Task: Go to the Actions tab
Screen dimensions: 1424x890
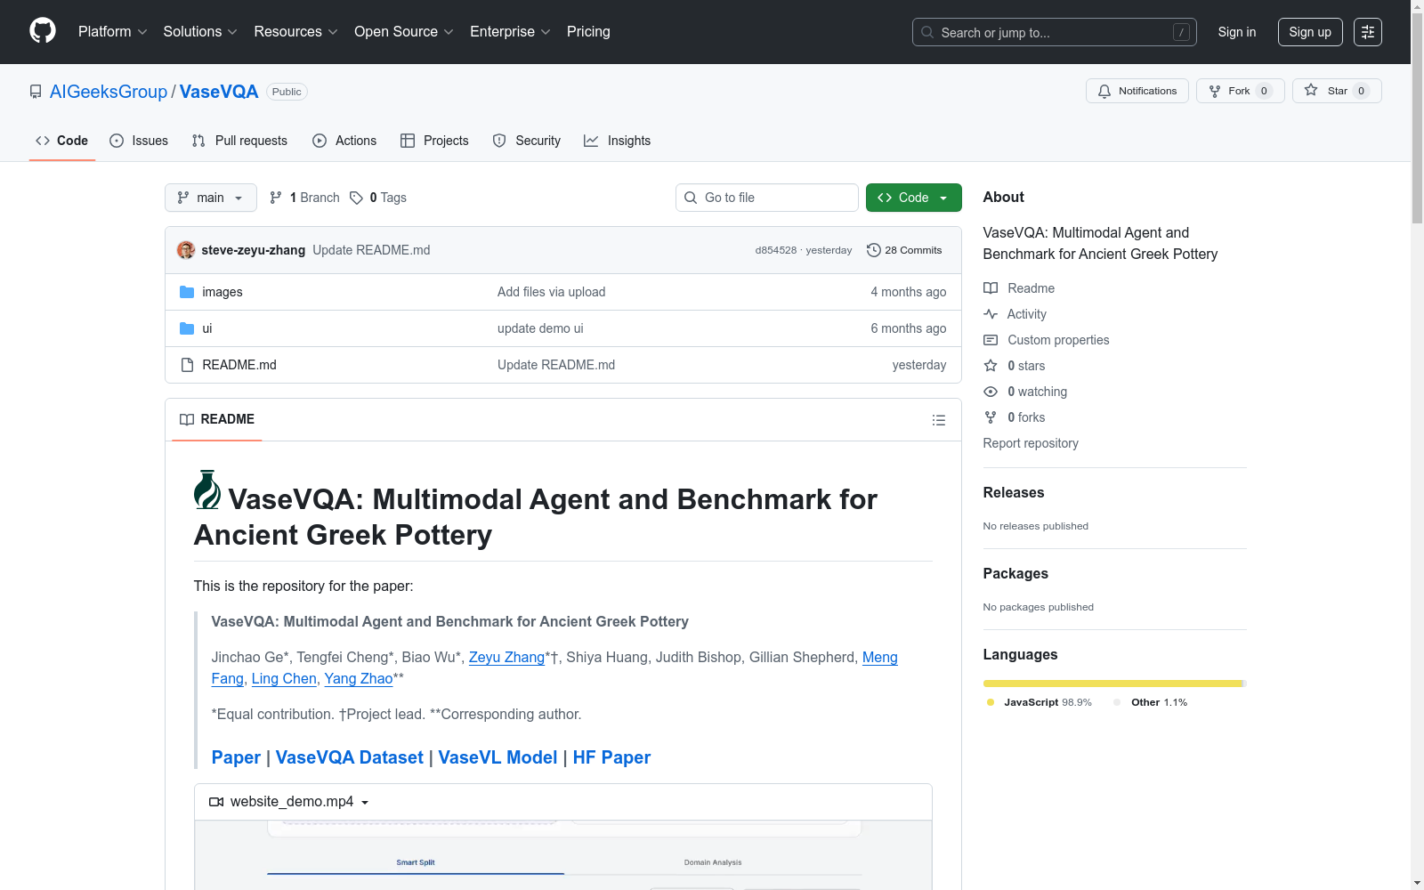Action: click(344, 141)
